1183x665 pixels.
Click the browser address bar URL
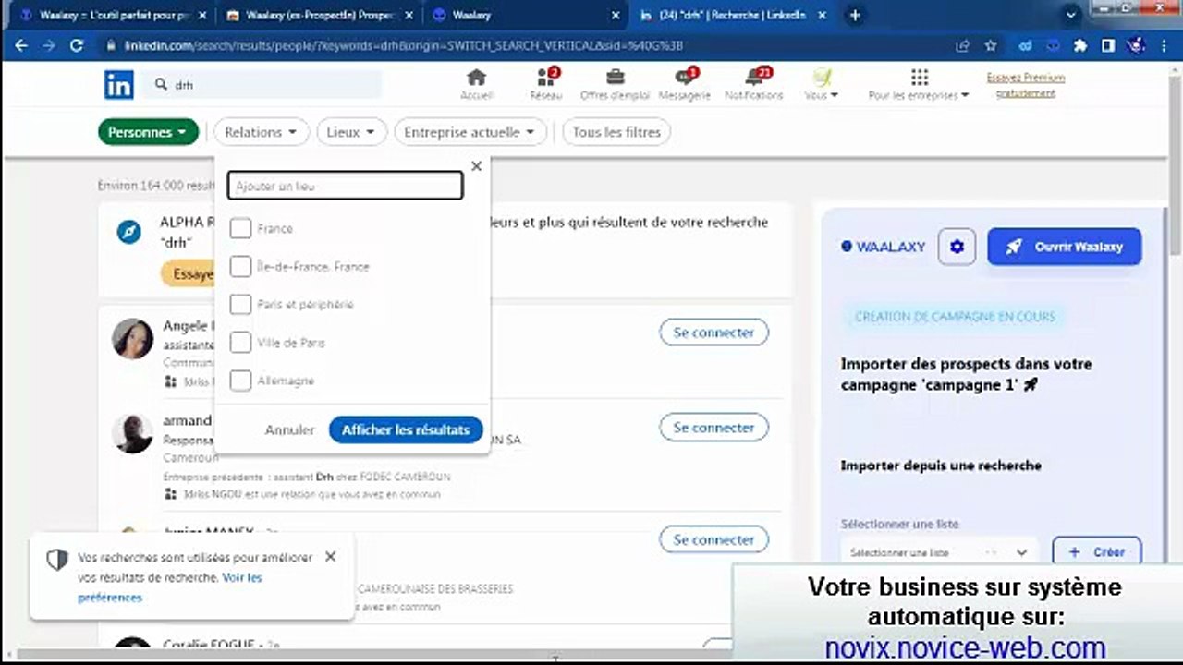click(x=404, y=45)
